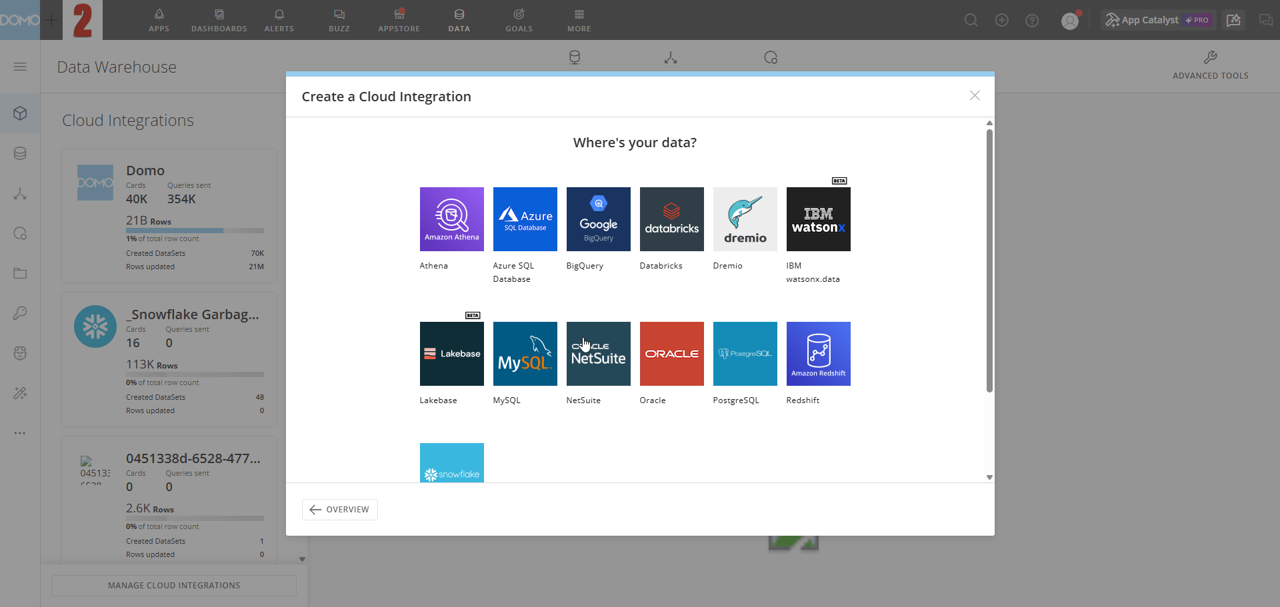
Task: Click the dialog scroll up arrow
Action: [x=989, y=123]
